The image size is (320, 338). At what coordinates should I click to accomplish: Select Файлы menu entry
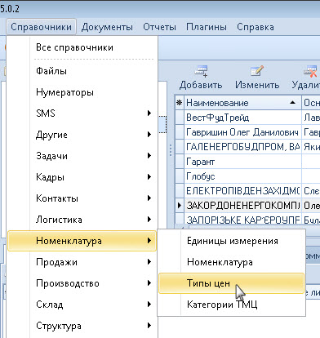[x=82, y=71]
